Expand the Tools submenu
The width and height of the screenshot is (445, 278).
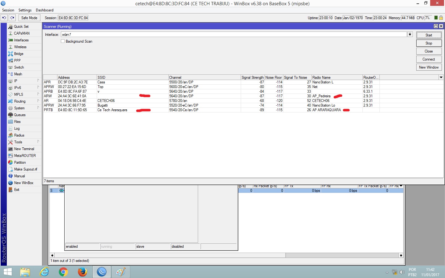click(38, 142)
